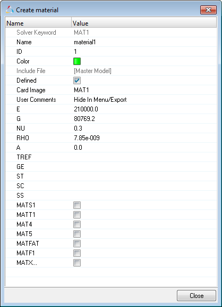Check the MATF1 option box
This screenshot has height=307, width=222.
pyautogui.click(x=77, y=253)
